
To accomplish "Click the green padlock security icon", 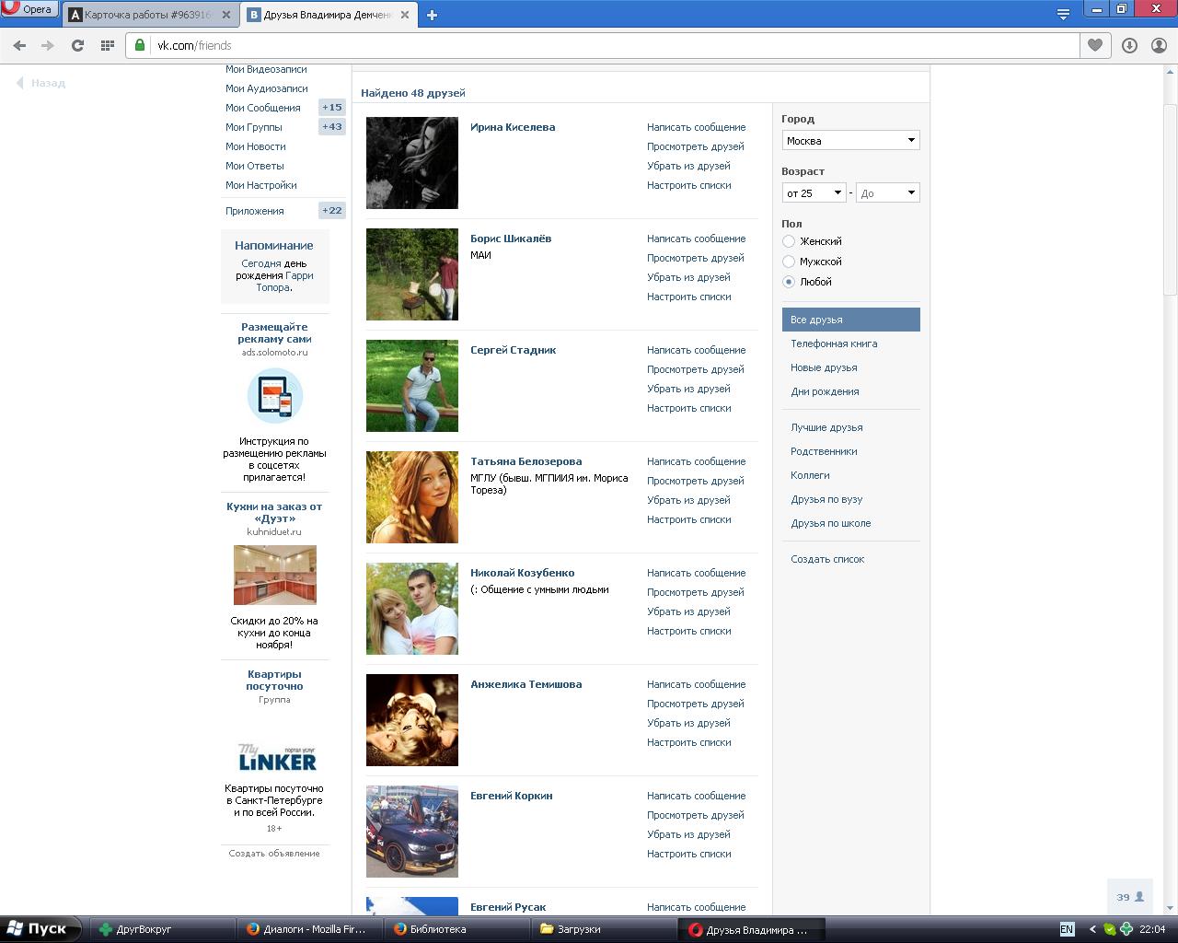I will coord(140,45).
